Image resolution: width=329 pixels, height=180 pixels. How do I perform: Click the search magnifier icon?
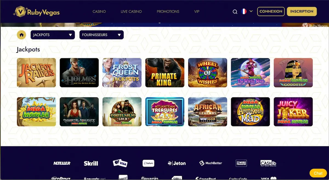[x=235, y=11]
